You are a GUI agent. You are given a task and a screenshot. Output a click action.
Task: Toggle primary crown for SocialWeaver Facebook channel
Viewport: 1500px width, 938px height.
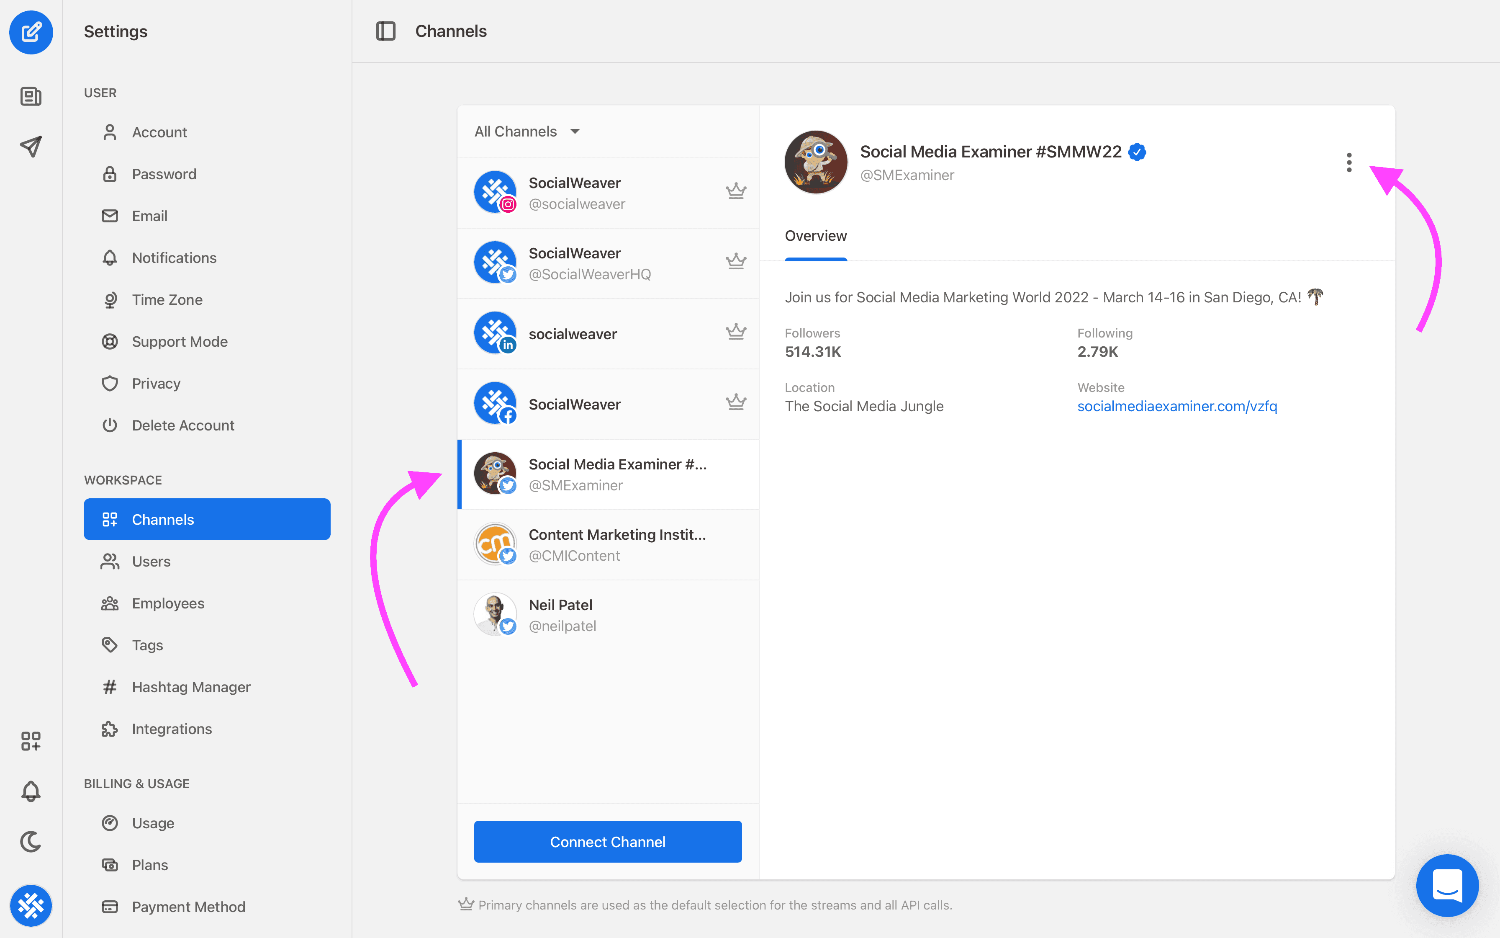[736, 402]
